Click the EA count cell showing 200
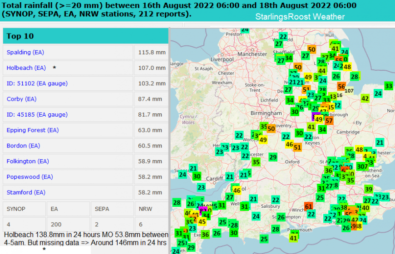 coord(68,224)
